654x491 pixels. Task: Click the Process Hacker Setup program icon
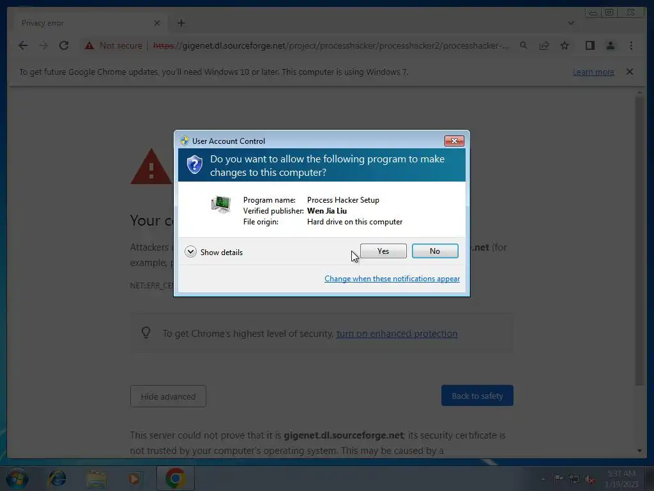[221, 205]
